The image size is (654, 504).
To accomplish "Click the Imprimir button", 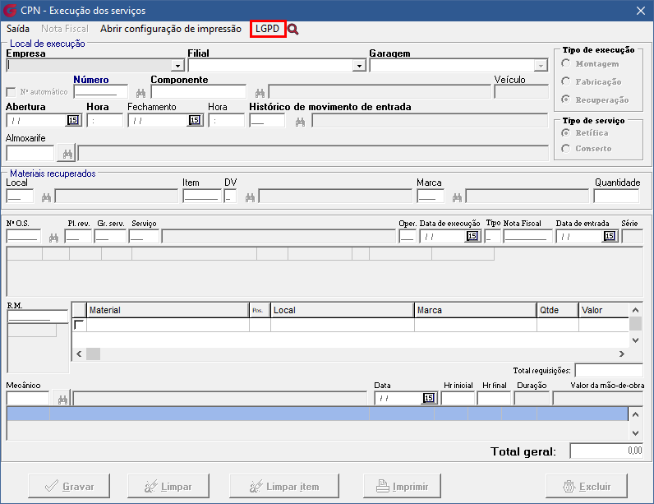I will (x=402, y=486).
